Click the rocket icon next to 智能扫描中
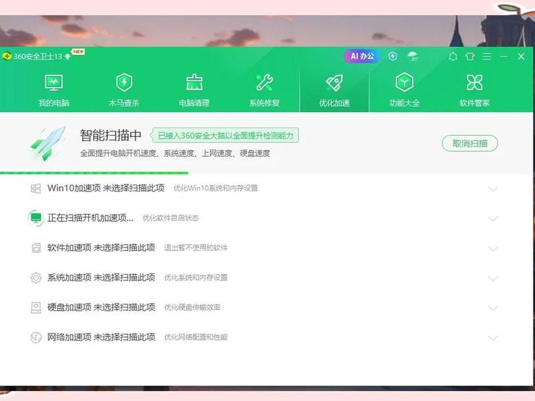535x401 pixels. pos(48,143)
